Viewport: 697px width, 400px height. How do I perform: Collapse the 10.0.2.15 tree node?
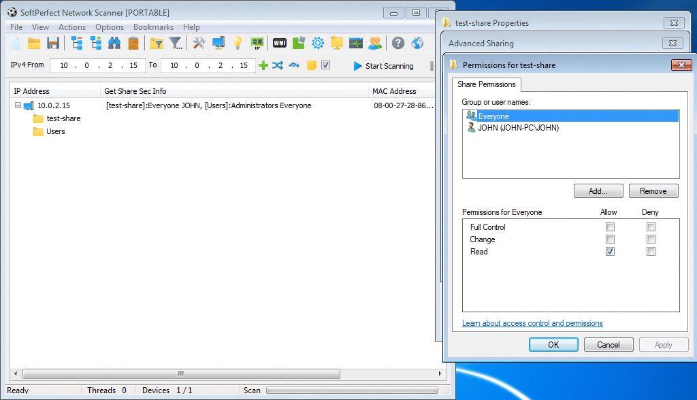click(x=18, y=105)
